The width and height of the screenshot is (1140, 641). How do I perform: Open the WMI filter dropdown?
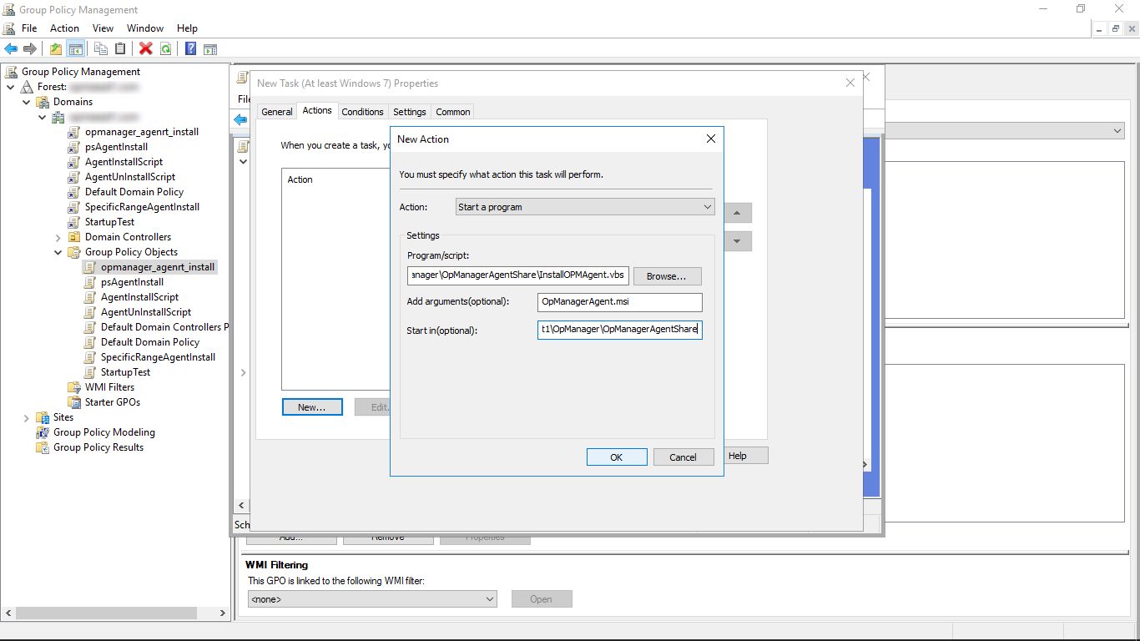372,599
